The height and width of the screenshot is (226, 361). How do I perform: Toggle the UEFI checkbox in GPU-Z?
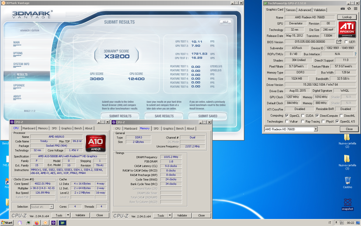point(346,42)
